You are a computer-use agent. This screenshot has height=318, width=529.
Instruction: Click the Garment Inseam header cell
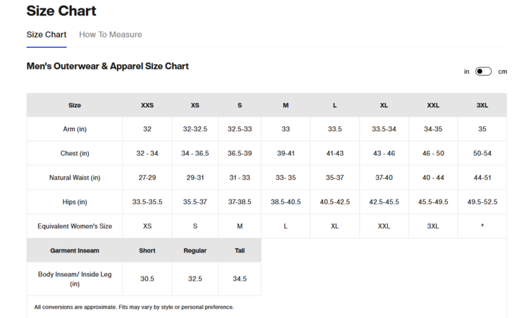(74, 250)
